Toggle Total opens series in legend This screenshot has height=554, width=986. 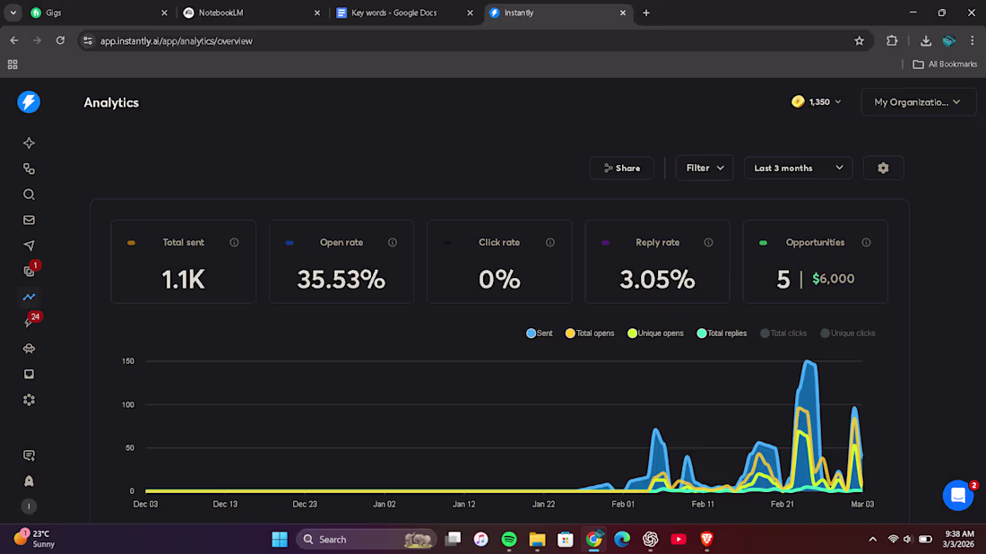[590, 333]
